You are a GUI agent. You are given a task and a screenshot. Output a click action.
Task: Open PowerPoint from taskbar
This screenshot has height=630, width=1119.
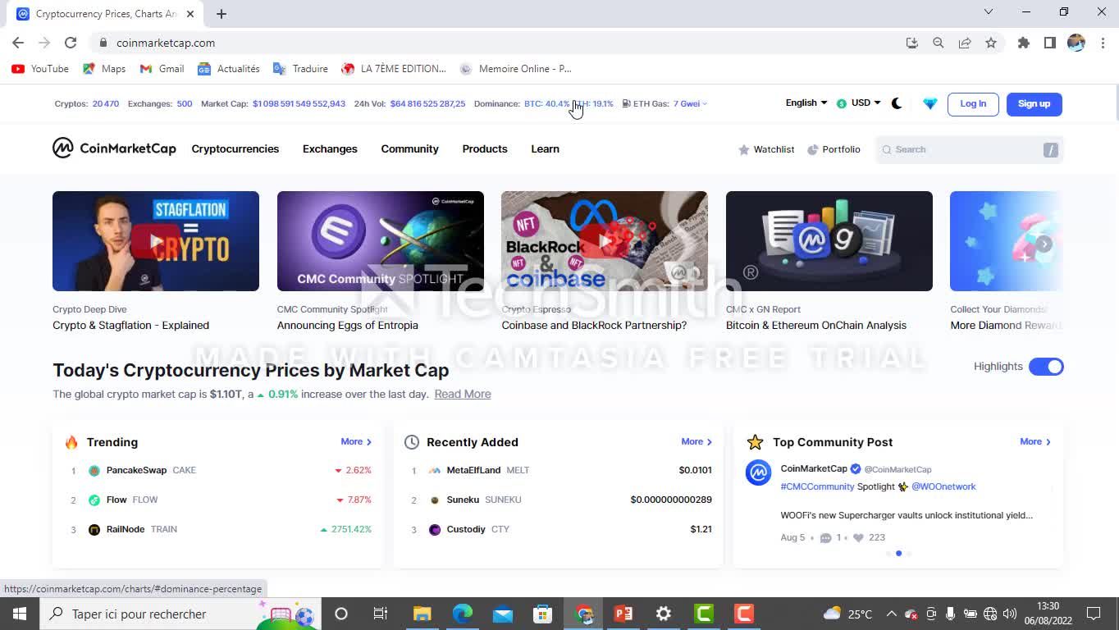[x=623, y=614]
